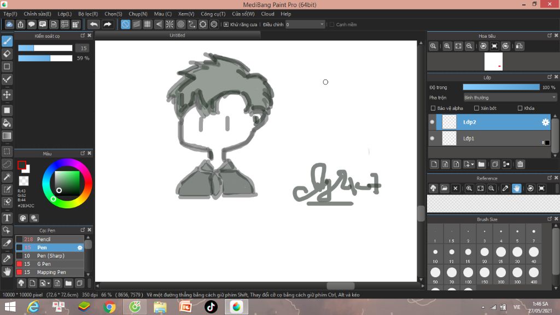
Task: Enable Khóa lock checkbox
Action: [520, 108]
